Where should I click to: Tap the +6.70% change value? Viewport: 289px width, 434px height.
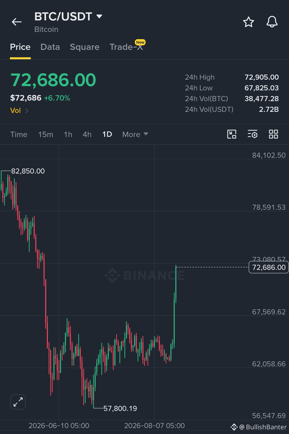pyautogui.click(x=57, y=98)
